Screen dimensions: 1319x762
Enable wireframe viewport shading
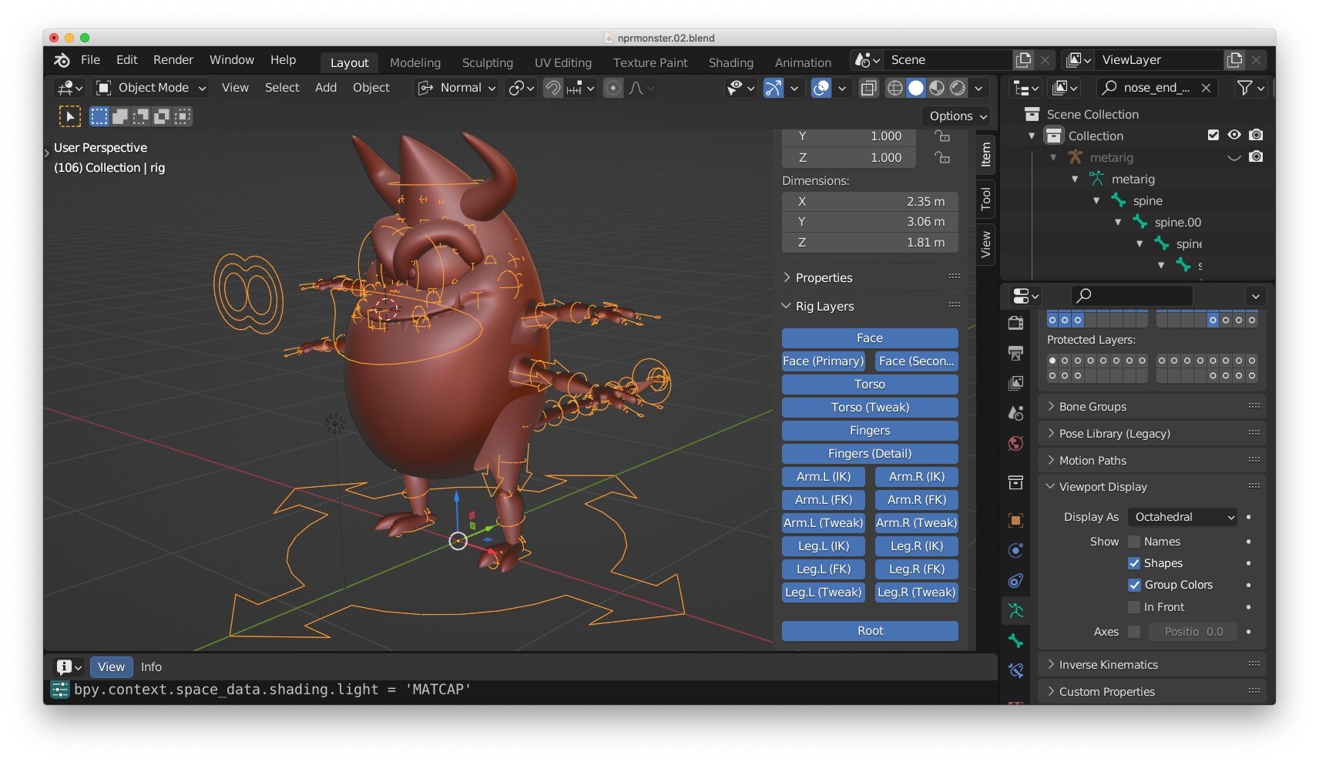pos(894,88)
